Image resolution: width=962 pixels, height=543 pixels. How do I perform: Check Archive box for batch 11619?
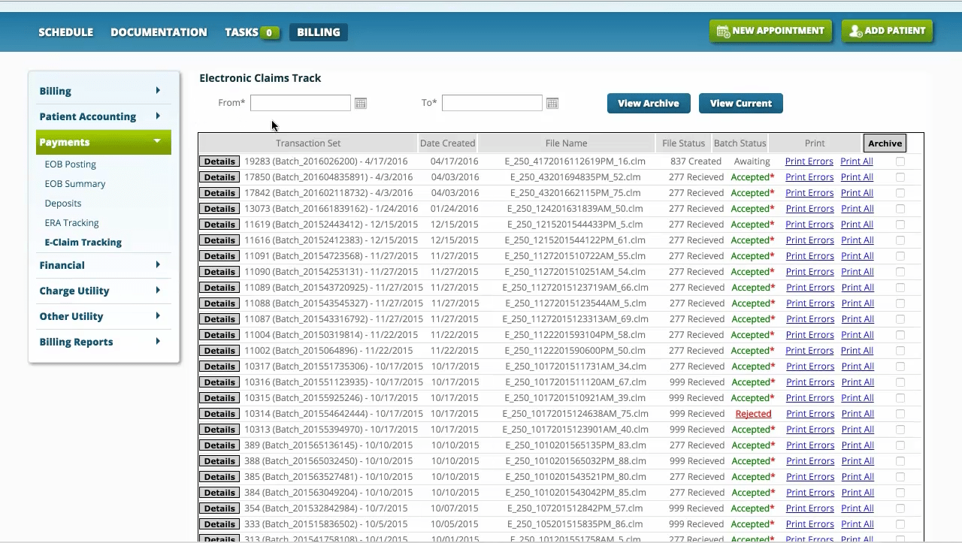900,225
